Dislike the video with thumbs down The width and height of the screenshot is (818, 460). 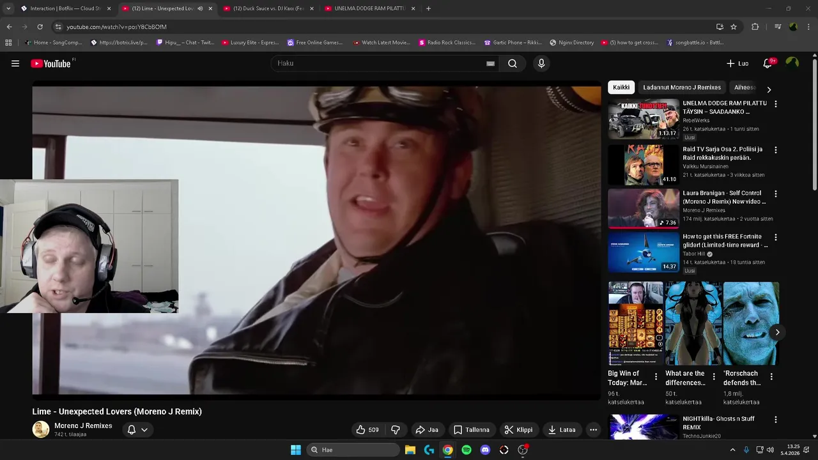click(x=396, y=430)
